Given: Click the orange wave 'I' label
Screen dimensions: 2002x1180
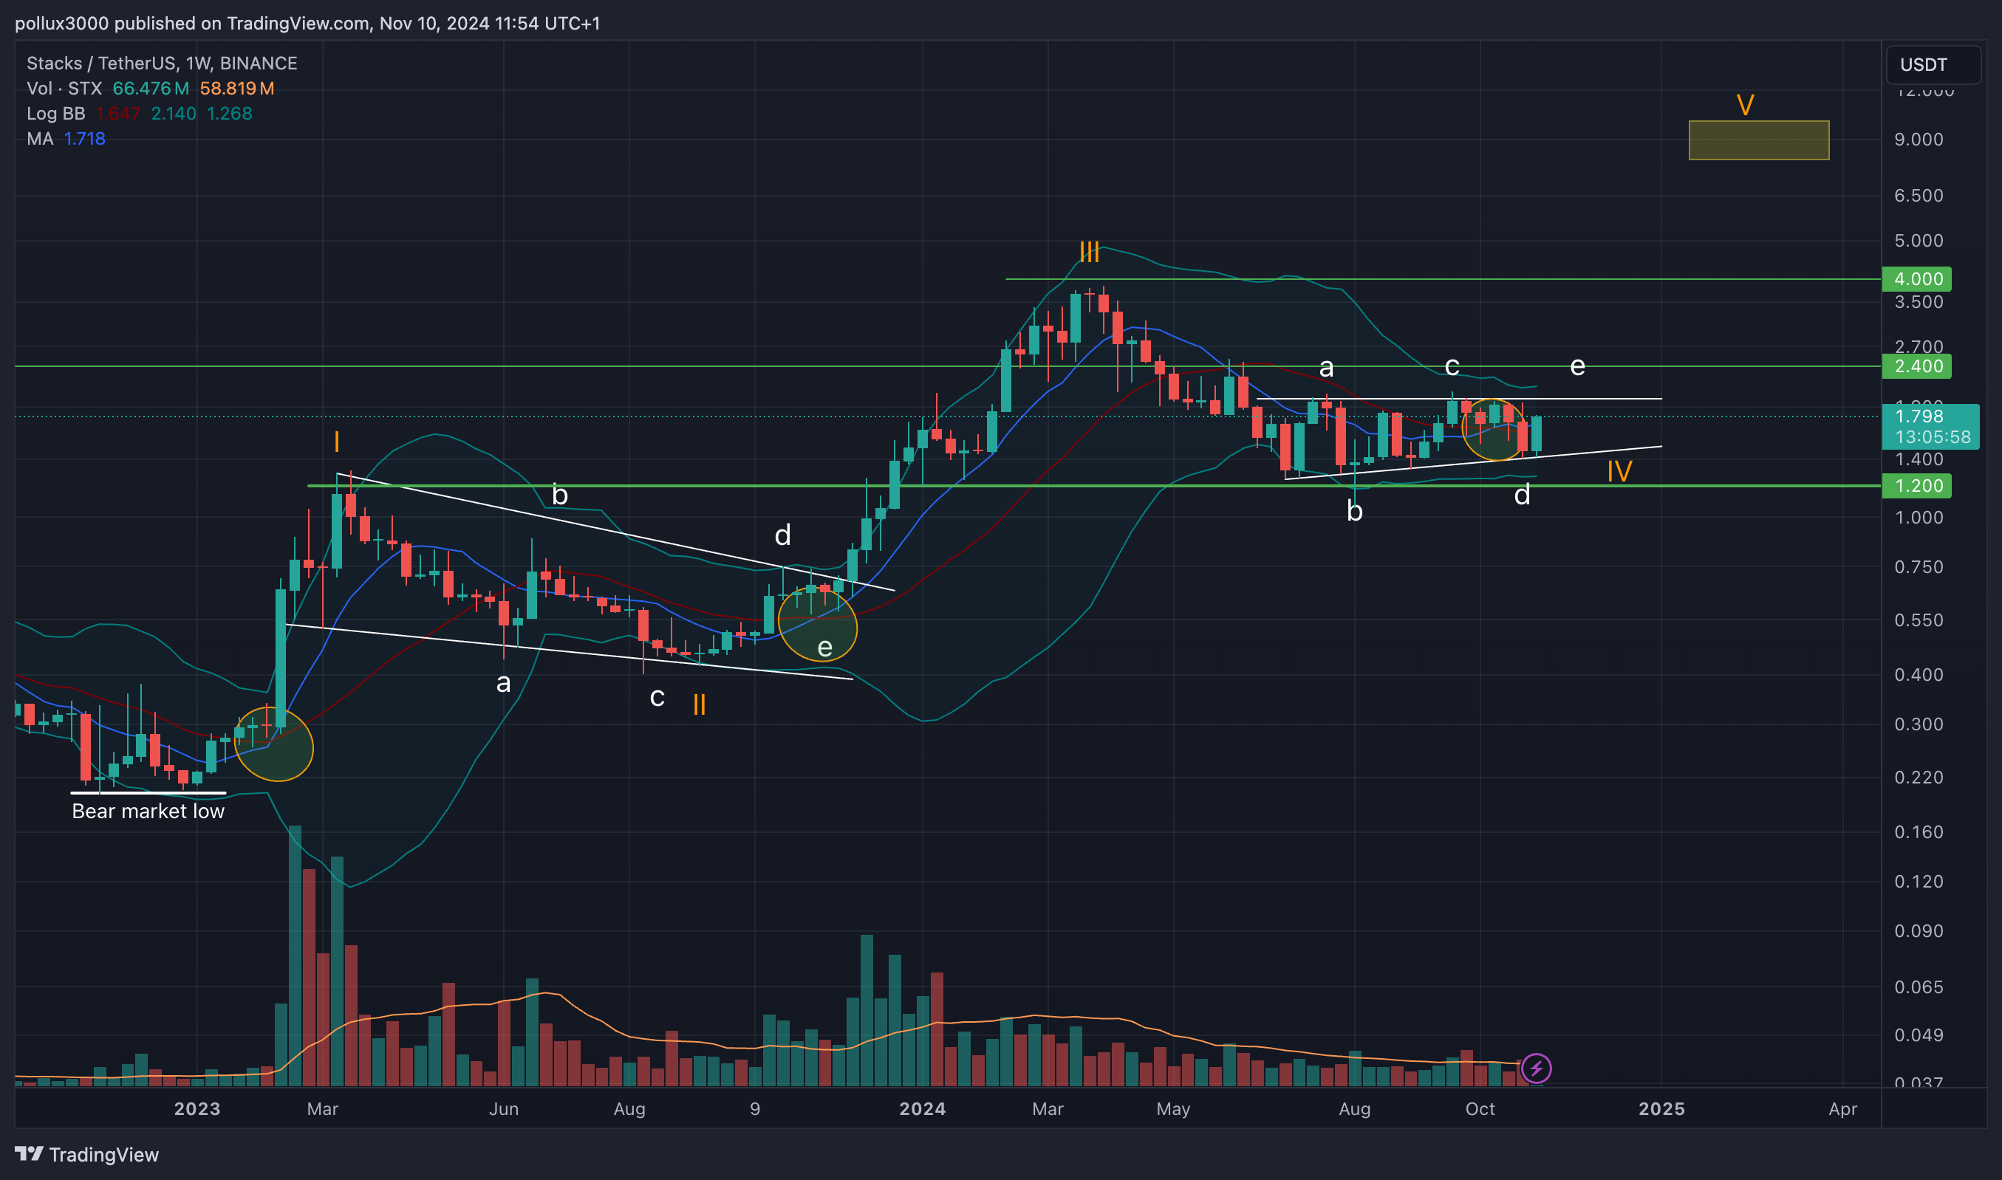Looking at the screenshot, I should click(x=336, y=442).
